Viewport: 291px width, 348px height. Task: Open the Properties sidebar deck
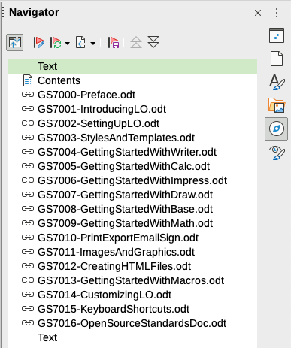277,35
